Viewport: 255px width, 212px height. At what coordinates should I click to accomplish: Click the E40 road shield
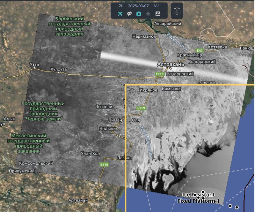click(x=200, y=51)
